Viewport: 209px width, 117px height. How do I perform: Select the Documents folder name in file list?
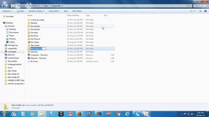point(35,26)
